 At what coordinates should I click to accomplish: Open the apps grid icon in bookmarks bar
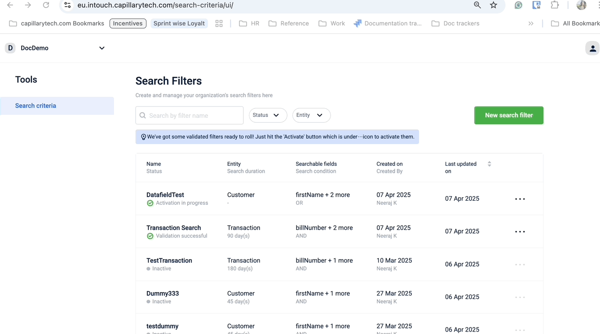click(219, 23)
